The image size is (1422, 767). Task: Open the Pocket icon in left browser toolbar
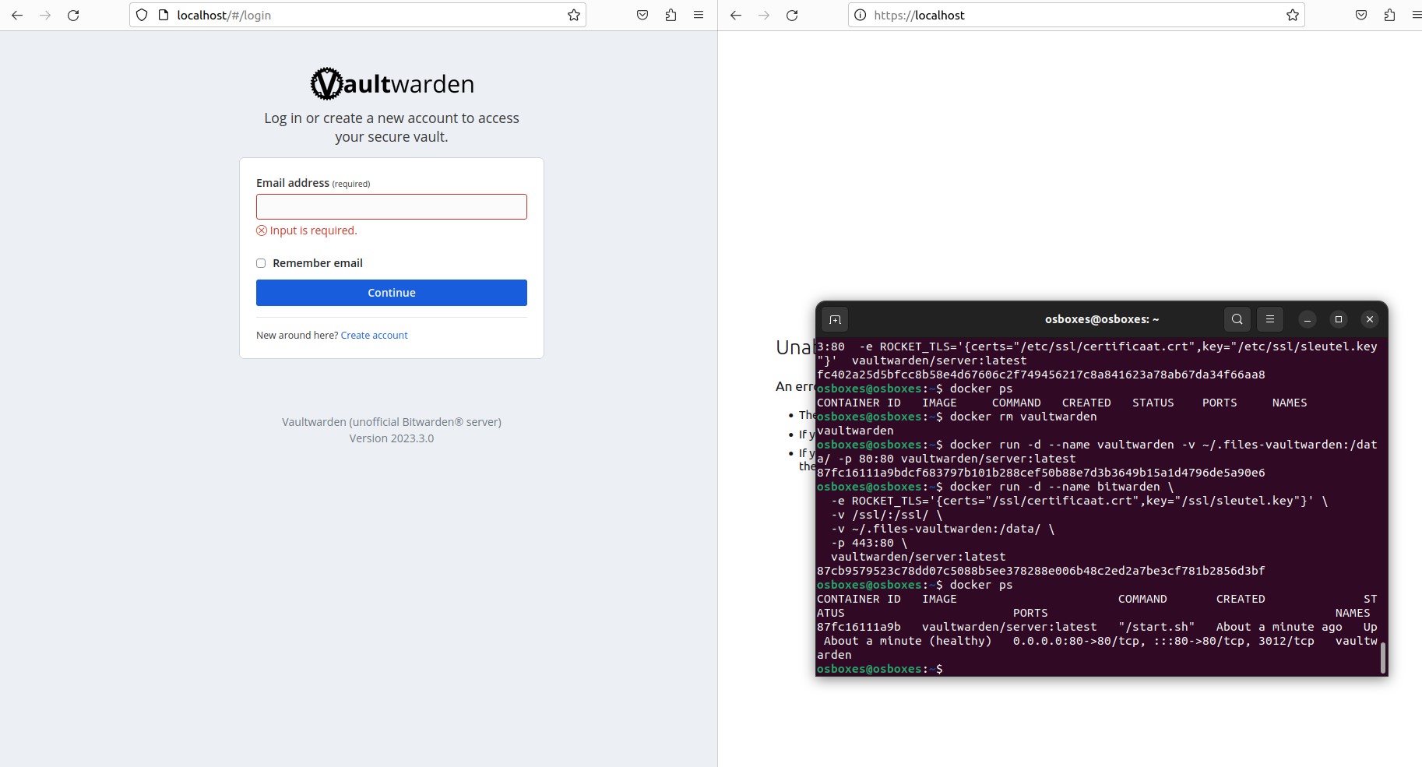[x=642, y=15]
